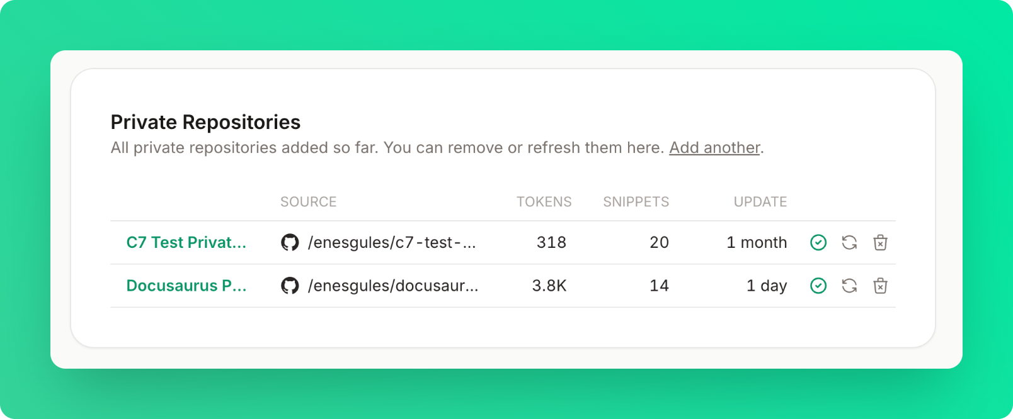This screenshot has height=419, width=1013.
Task: Click the Private Repositories heading
Action: [205, 122]
